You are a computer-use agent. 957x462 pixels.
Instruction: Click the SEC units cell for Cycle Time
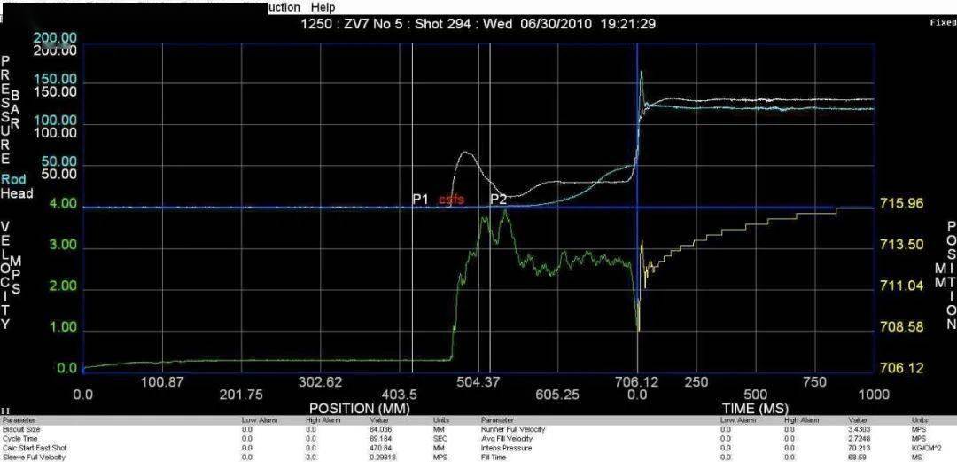[440, 439]
